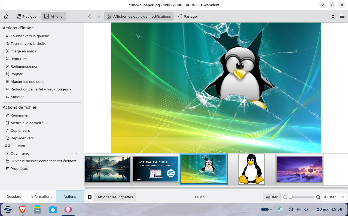Click Ouvrir le dossier contenant cet élément
The image size is (348, 216).
[41, 161]
